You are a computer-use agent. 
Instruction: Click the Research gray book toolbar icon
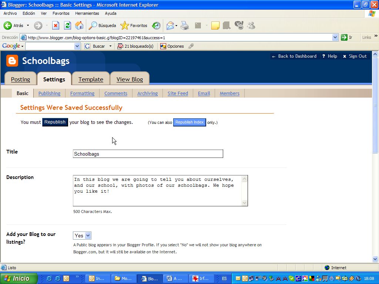coord(227,26)
